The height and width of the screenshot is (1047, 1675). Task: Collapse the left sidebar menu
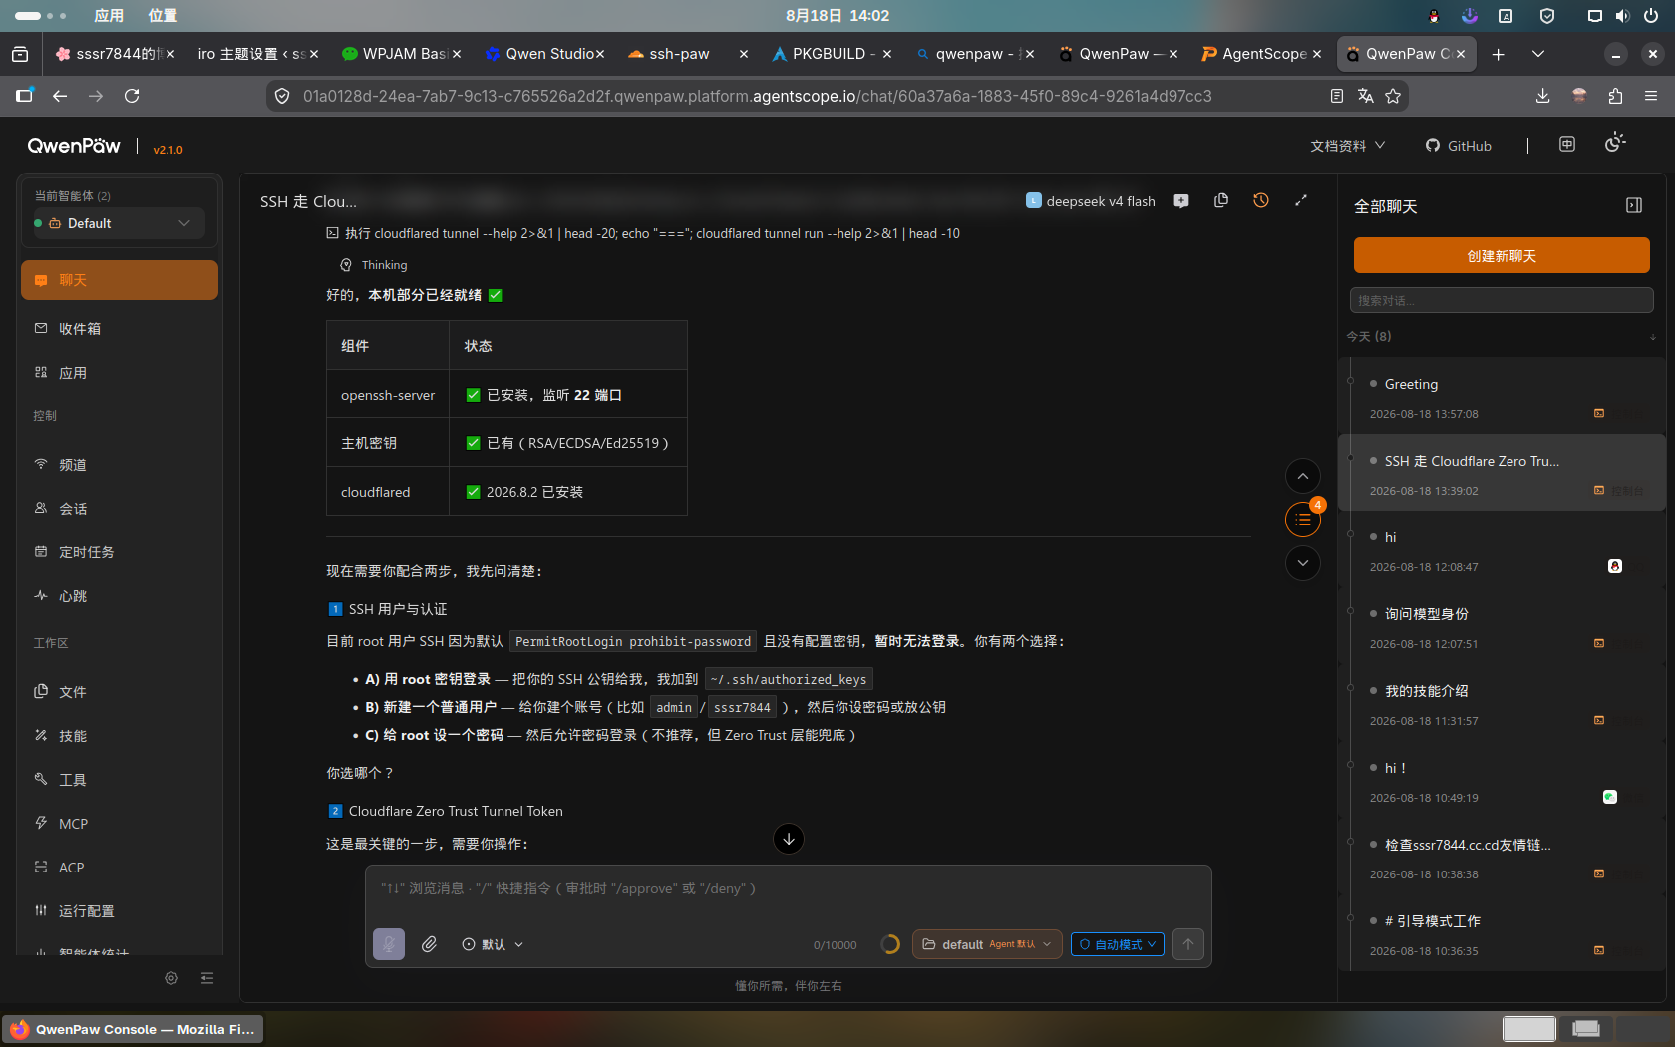point(207,978)
